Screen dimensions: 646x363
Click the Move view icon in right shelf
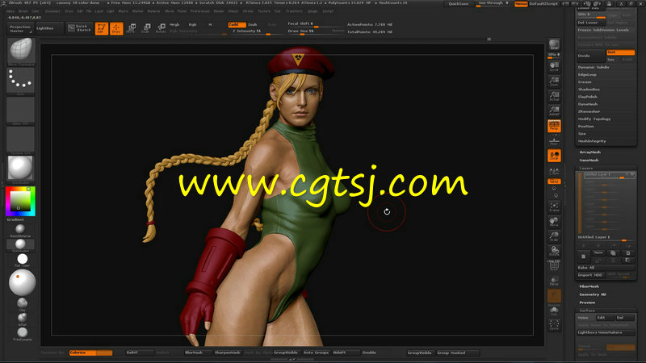coord(554,222)
